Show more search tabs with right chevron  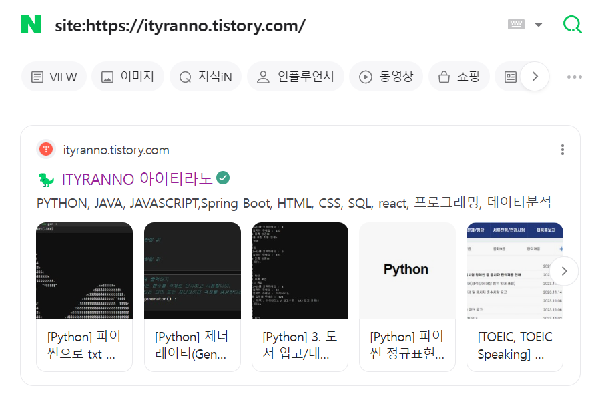535,77
